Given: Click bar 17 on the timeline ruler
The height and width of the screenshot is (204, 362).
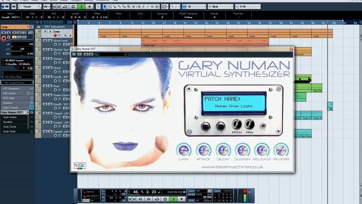Looking at the screenshot, I should (164, 23).
